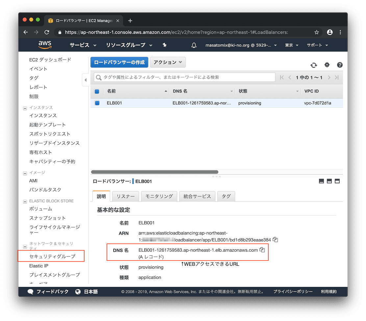366x321 pixels.
Task: Collapse the ネットワーク & セキュリティ section
Action: tap(25, 247)
